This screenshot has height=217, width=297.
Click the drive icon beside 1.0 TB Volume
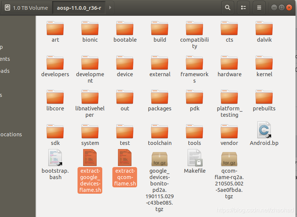click(x=7, y=8)
